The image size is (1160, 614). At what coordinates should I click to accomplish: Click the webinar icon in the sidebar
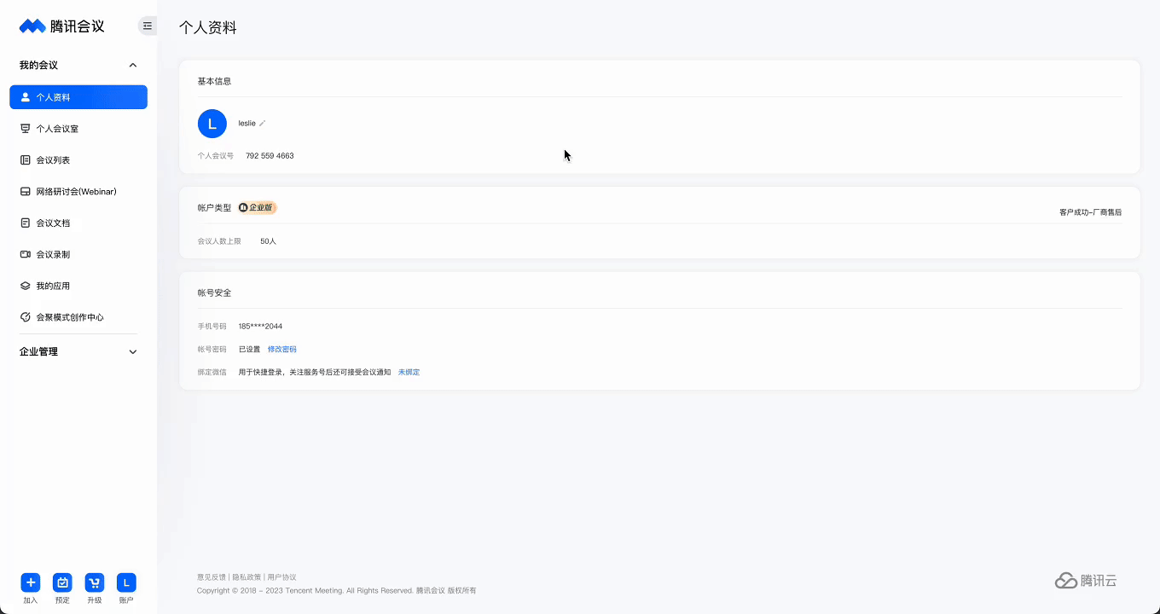point(26,192)
